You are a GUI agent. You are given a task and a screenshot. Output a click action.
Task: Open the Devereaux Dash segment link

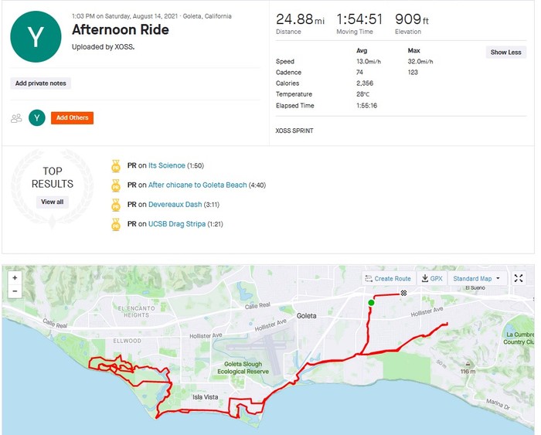(174, 205)
